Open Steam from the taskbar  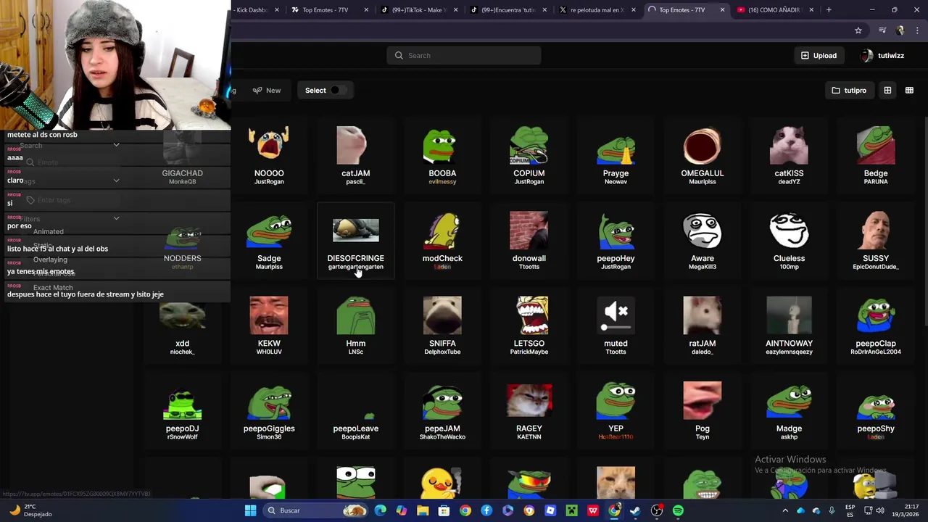click(635, 510)
